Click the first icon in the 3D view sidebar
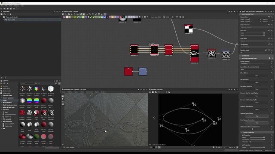Image resolution: width=275 pixels, height=154 pixels. (x=63, y=96)
